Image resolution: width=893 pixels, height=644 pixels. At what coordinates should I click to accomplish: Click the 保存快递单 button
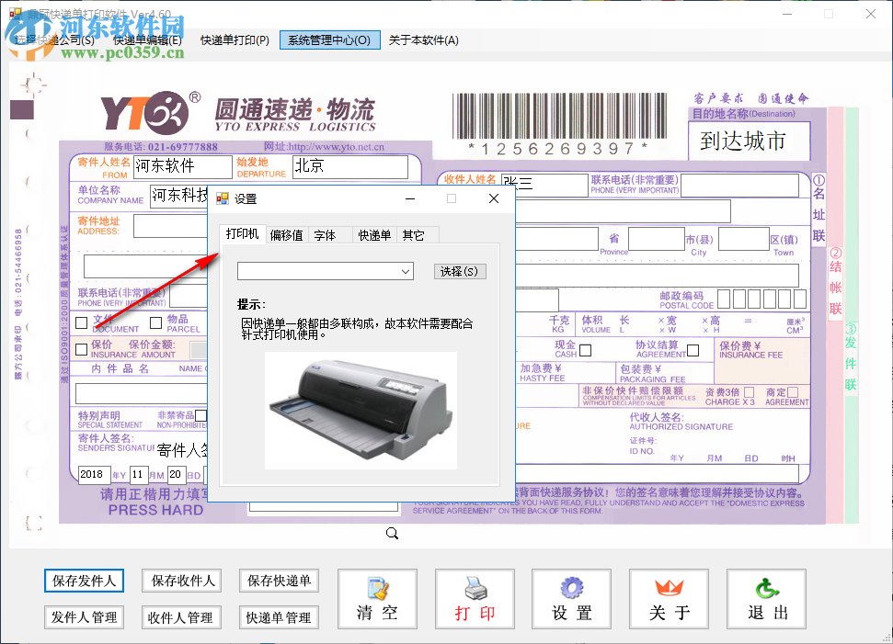278,581
